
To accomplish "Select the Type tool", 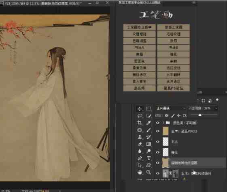I will pos(149,158).
